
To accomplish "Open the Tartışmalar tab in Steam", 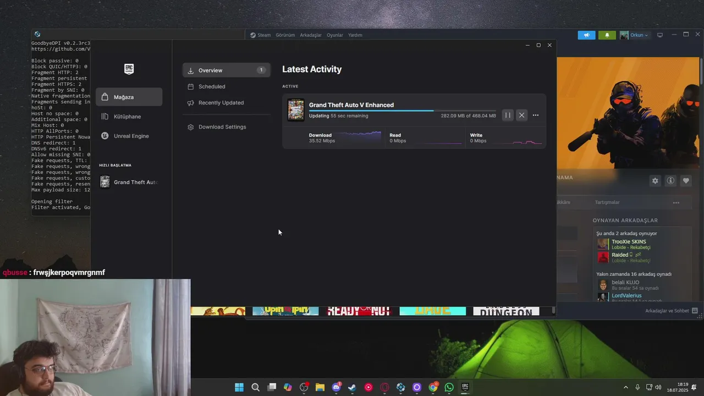I will 607,202.
